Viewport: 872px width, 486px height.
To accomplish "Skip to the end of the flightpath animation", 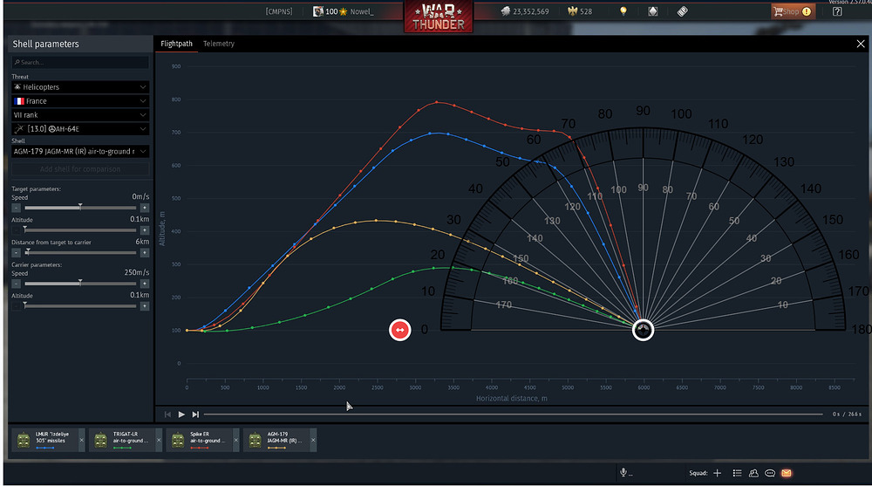I will coord(195,414).
